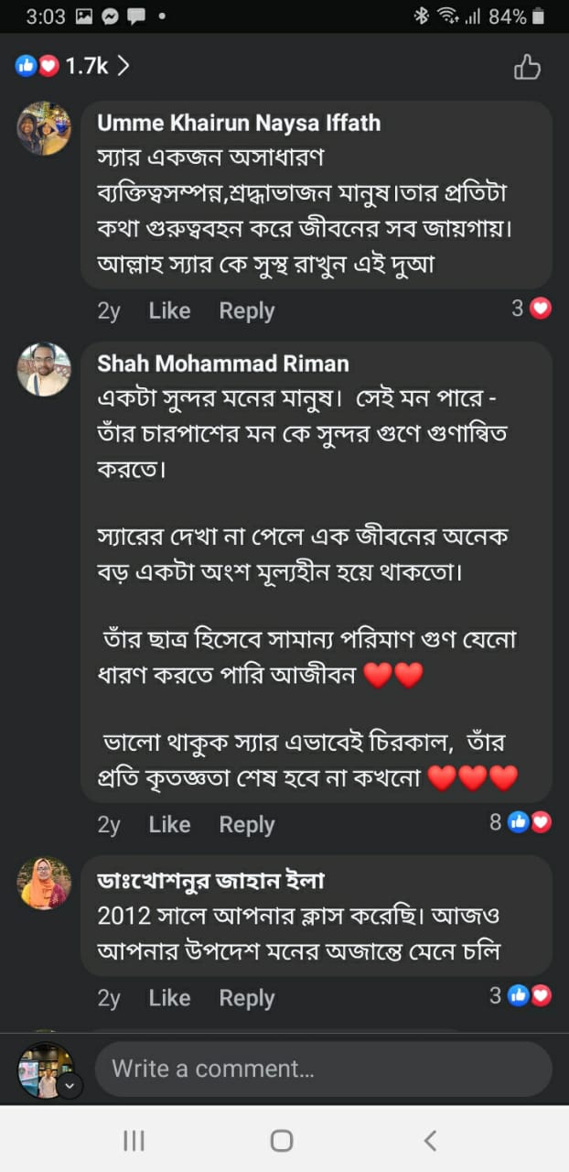
Task: Open Shah Mohammad Riman's profile name link
Action: tap(223, 364)
